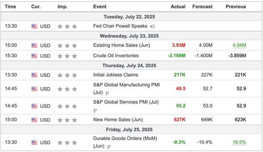Click the Event column header

tap(100, 7)
